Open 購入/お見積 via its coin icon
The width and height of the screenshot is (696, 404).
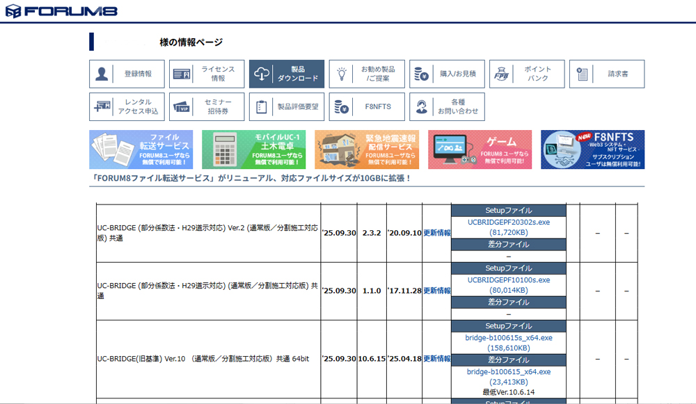(421, 74)
